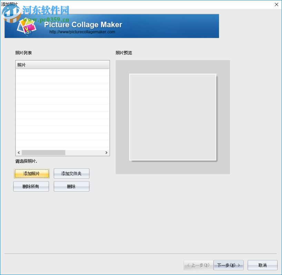Click the blank photo preview frame

(172, 117)
